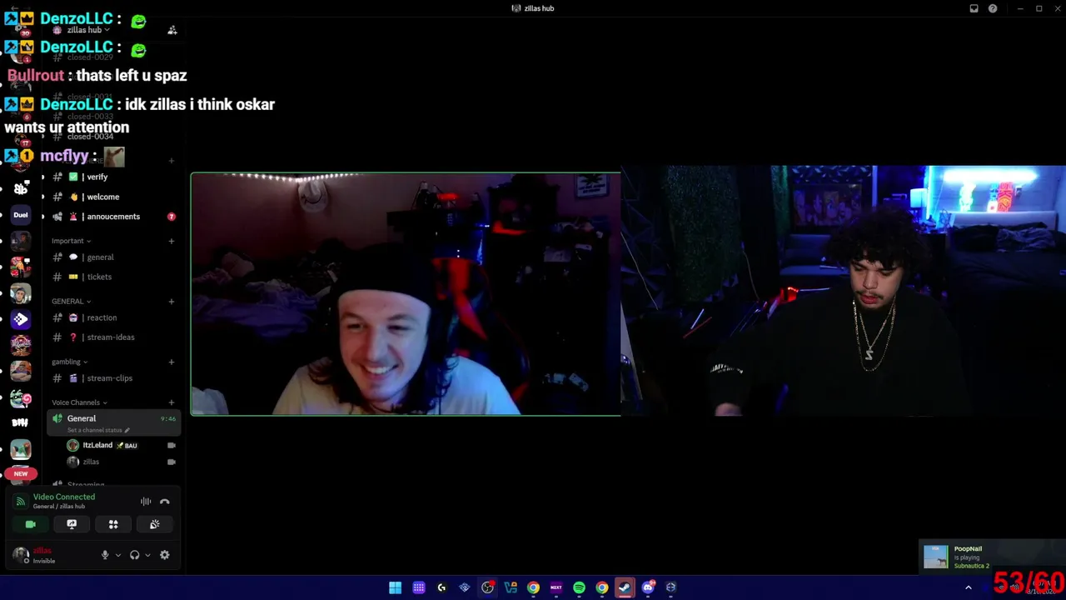Toggle screen share in the voice panel

[x=72, y=524]
